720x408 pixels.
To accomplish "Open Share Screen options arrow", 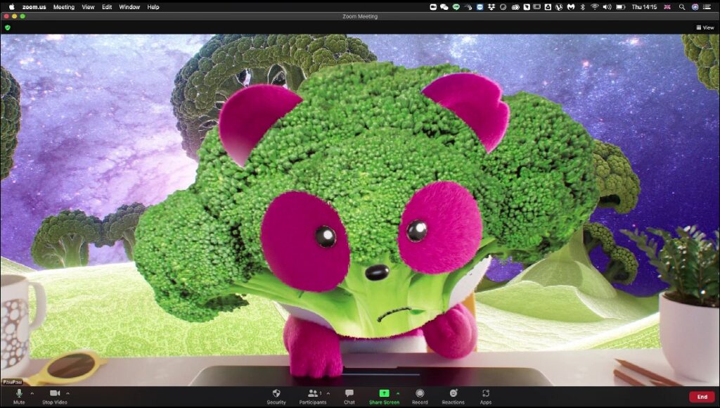I will tap(398, 393).
